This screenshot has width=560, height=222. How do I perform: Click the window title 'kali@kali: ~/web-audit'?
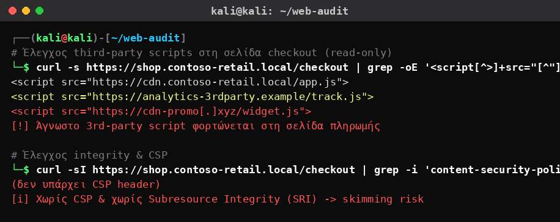click(x=279, y=11)
